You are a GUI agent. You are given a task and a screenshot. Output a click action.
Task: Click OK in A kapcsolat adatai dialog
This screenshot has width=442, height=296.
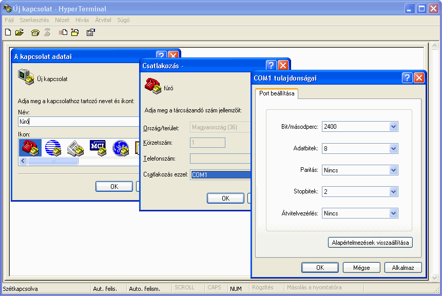114,186
